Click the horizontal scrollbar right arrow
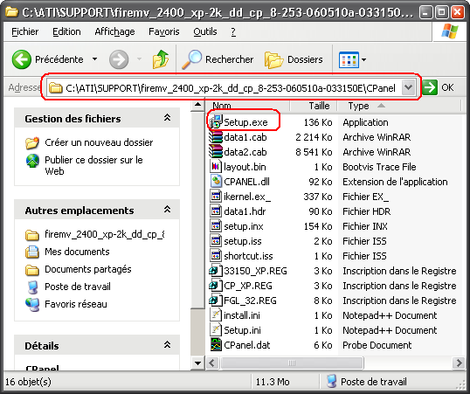This screenshot has width=470, height=394. (459, 363)
